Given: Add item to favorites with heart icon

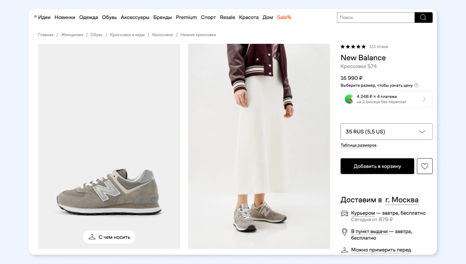Looking at the screenshot, I should click(x=424, y=166).
